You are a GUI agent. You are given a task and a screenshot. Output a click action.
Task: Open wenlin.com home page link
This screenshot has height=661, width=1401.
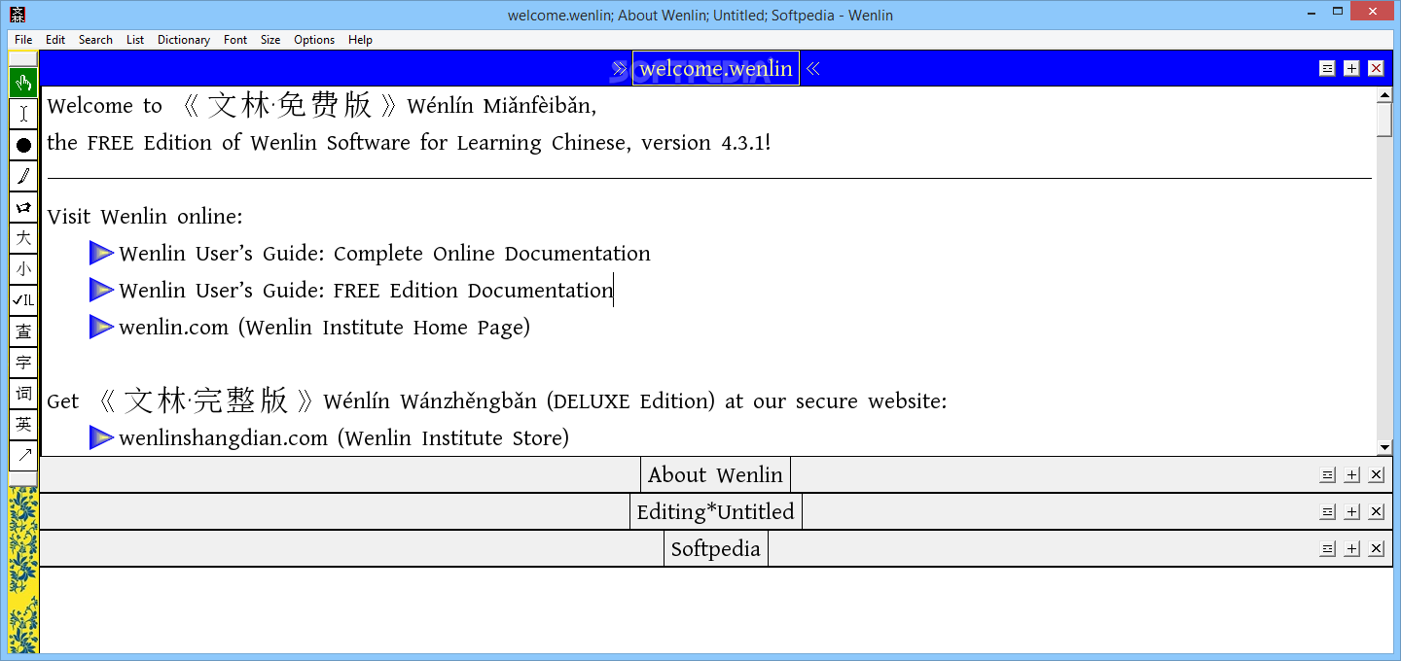324,328
